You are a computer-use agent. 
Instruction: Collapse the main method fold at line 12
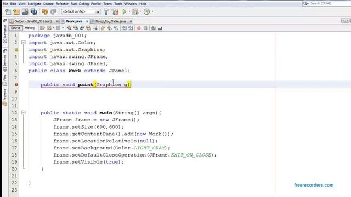tap(24, 113)
